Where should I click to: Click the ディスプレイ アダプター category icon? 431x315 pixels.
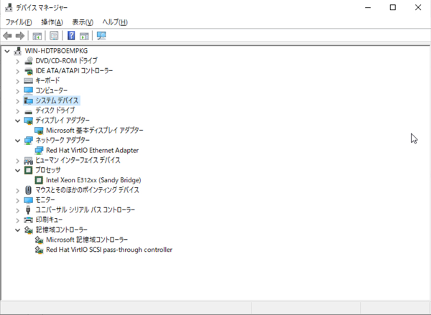click(x=28, y=121)
